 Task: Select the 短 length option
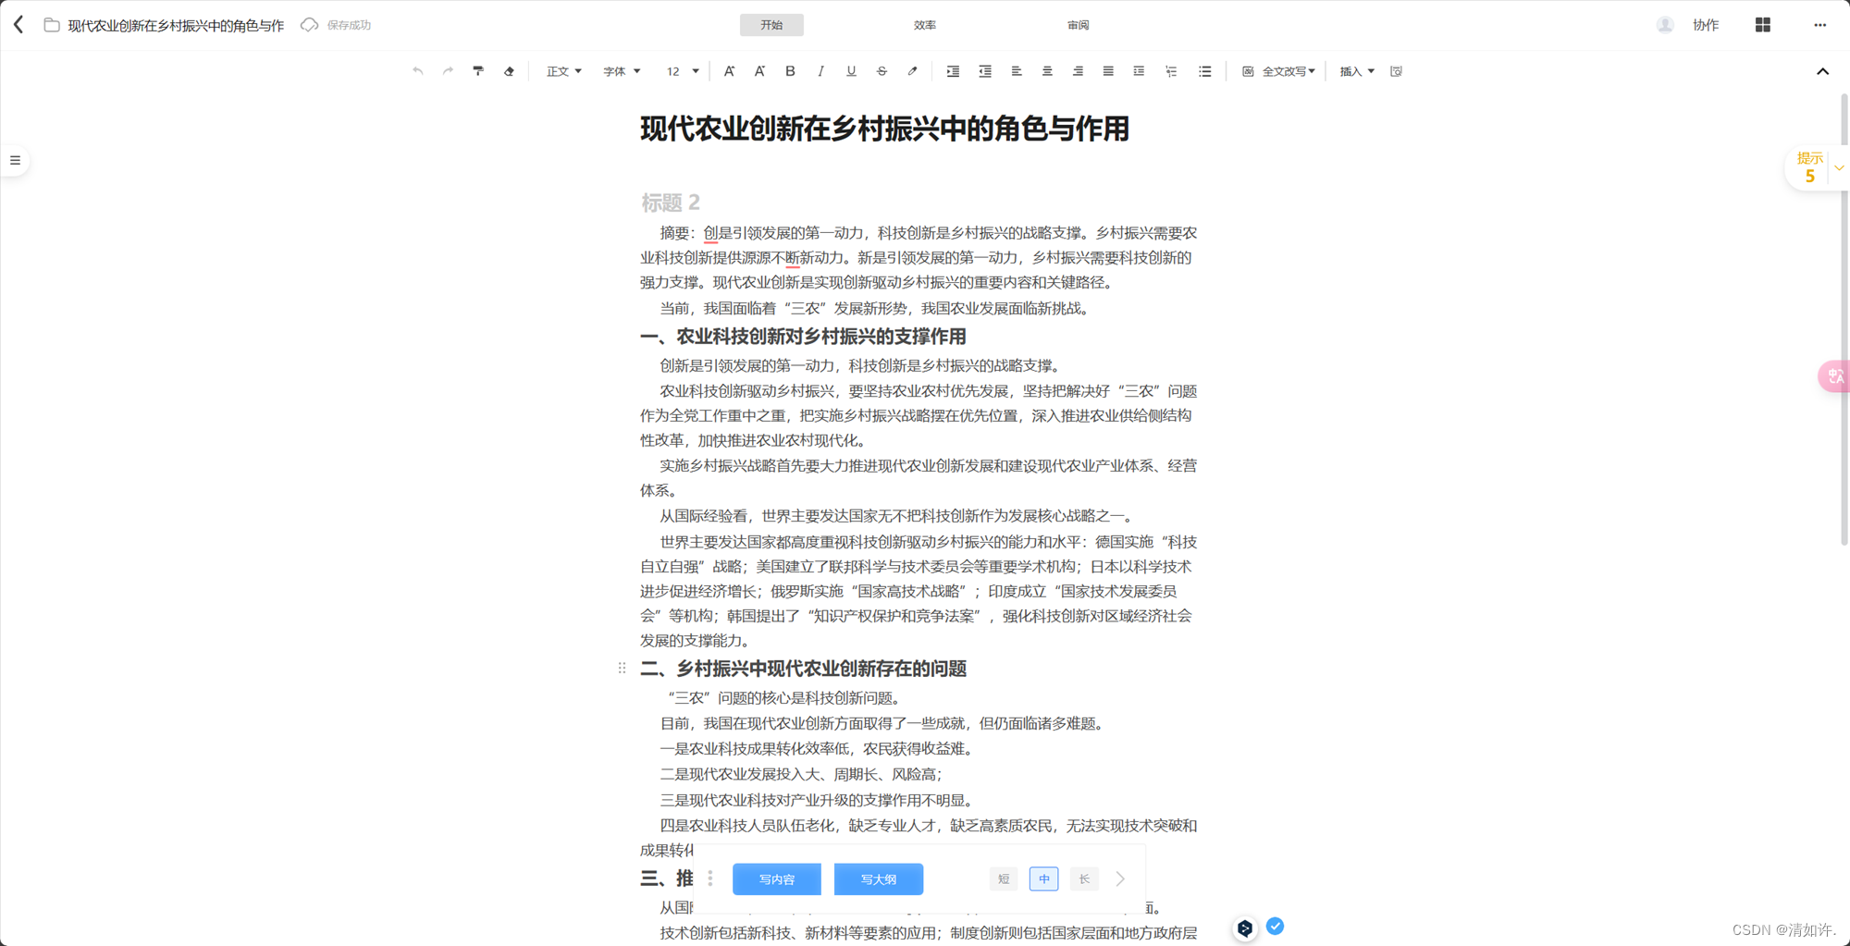point(1004,878)
